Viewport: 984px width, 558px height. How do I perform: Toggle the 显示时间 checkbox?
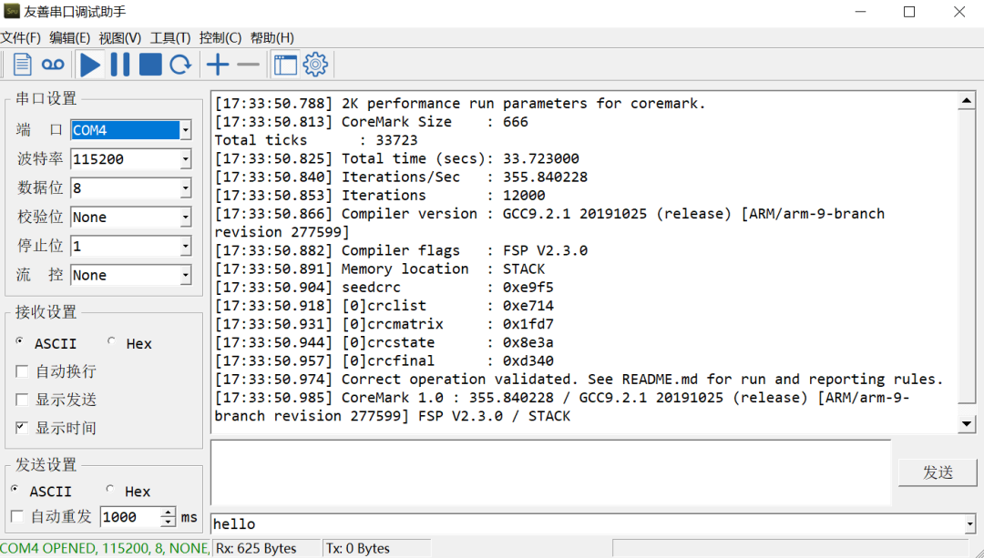[22, 428]
